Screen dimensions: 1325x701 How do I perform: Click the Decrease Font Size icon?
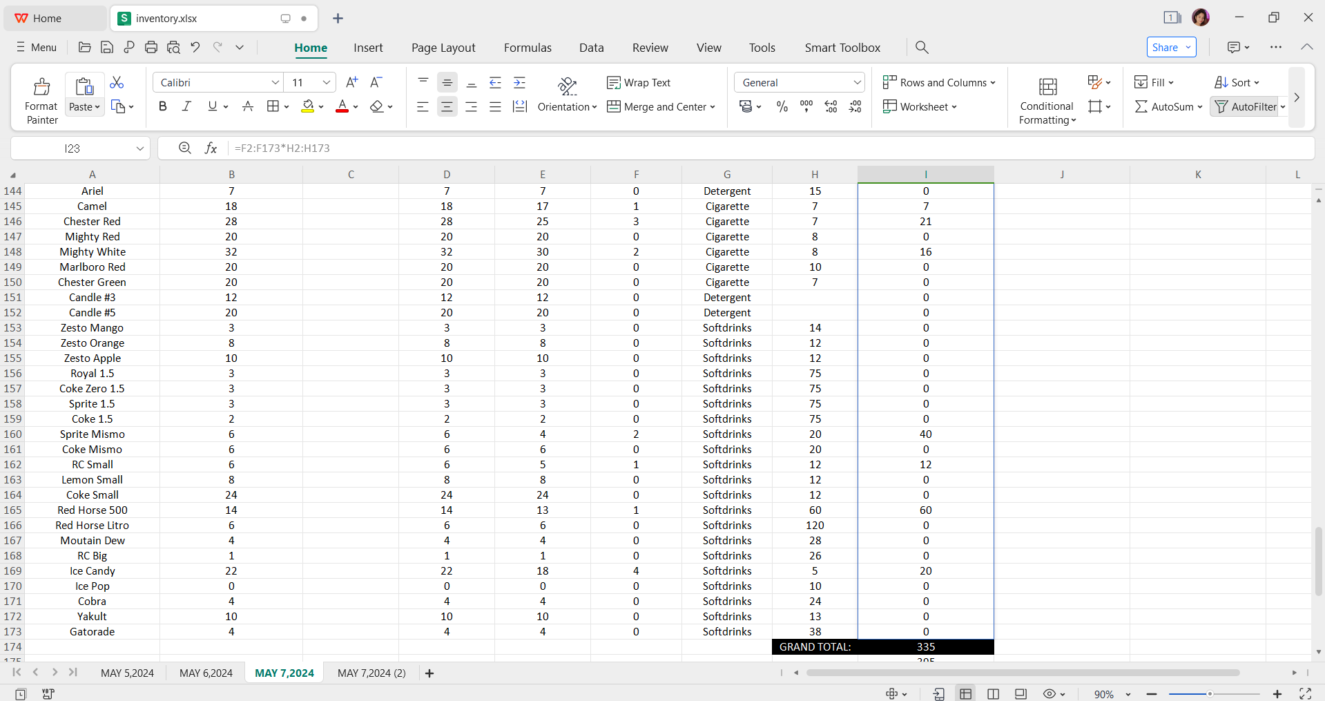[x=376, y=82]
